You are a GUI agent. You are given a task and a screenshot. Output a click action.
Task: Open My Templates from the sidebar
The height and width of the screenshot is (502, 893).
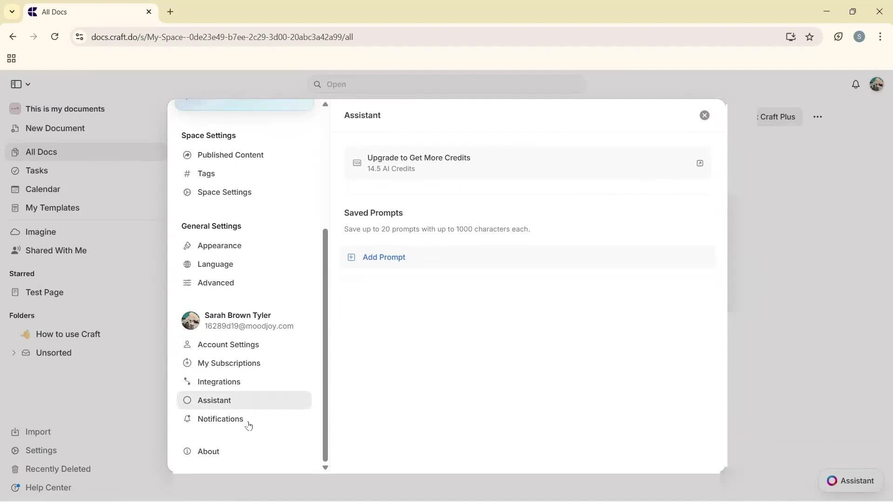52,208
